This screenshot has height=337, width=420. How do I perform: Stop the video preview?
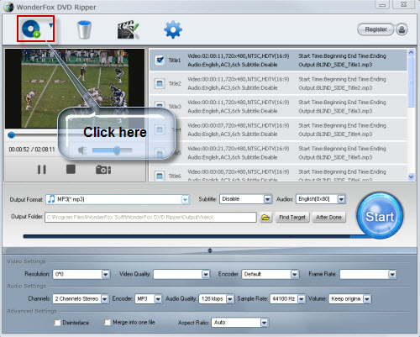[x=71, y=169]
